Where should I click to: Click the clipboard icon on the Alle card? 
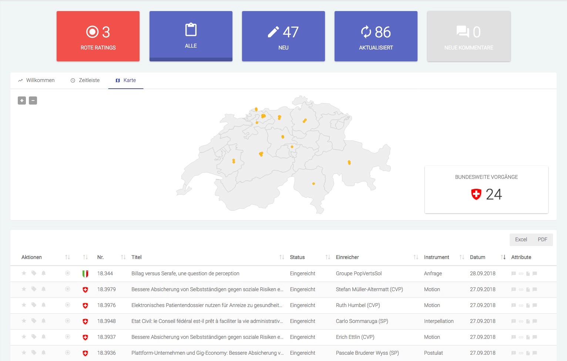(x=191, y=30)
